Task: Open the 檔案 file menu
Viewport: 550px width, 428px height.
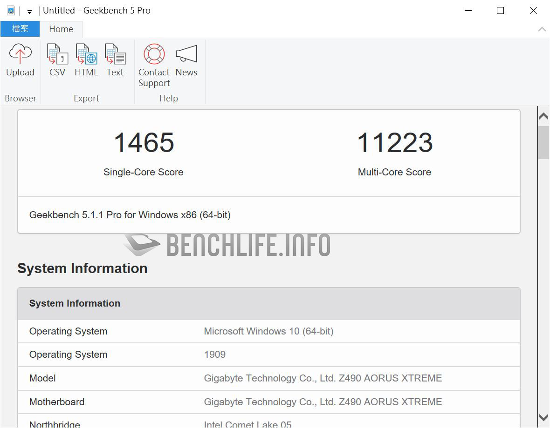Action: coord(20,29)
